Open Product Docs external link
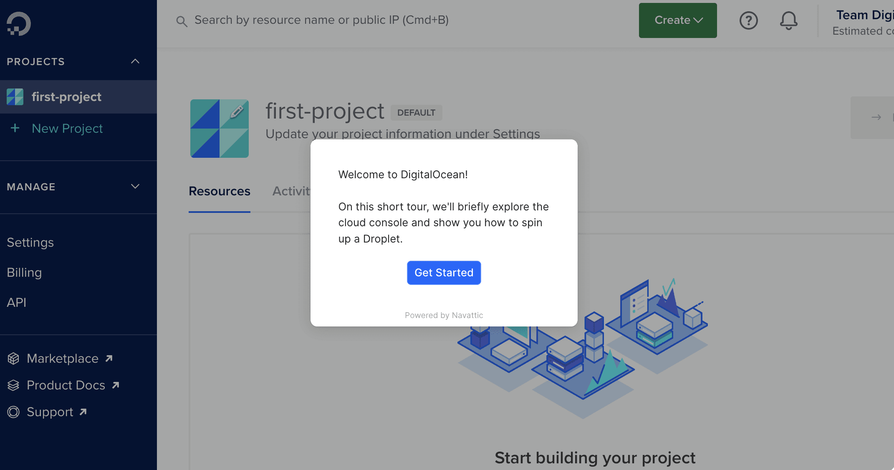The width and height of the screenshot is (894, 470). pyautogui.click(x=66, y=385)
